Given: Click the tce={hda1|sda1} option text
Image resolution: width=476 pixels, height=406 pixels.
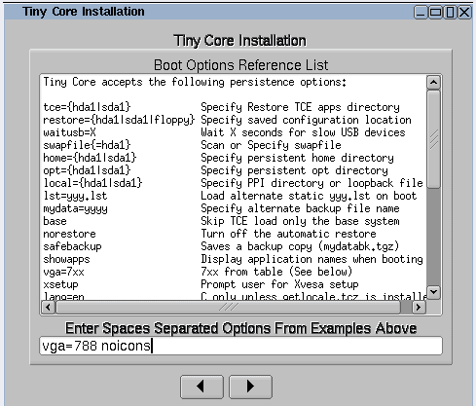Looking at the screenshot, I should click(x=87, y=107).
